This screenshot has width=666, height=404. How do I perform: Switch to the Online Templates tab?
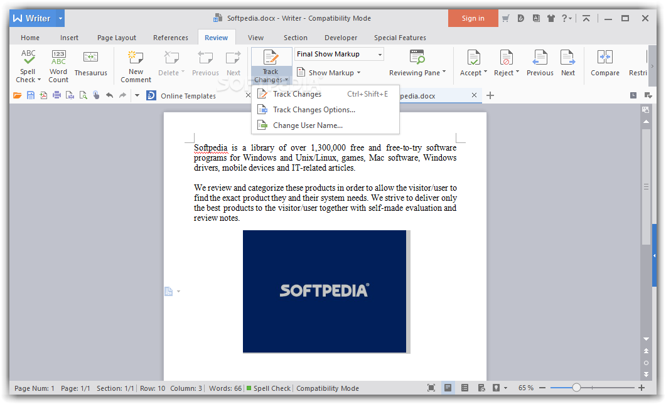188,95
